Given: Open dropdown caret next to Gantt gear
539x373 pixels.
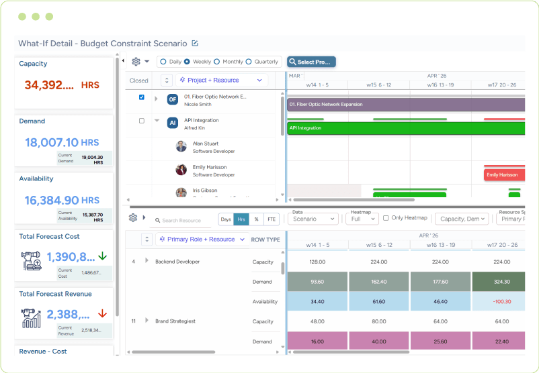Looking at the screenshot, I should point(147,62).
